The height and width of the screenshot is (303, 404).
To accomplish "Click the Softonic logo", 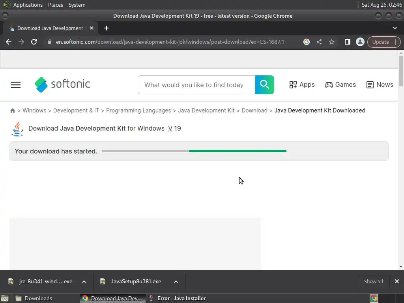I will tap(62, 84).
